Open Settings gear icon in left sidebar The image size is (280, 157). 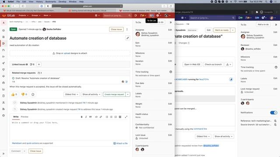[3, 115]
